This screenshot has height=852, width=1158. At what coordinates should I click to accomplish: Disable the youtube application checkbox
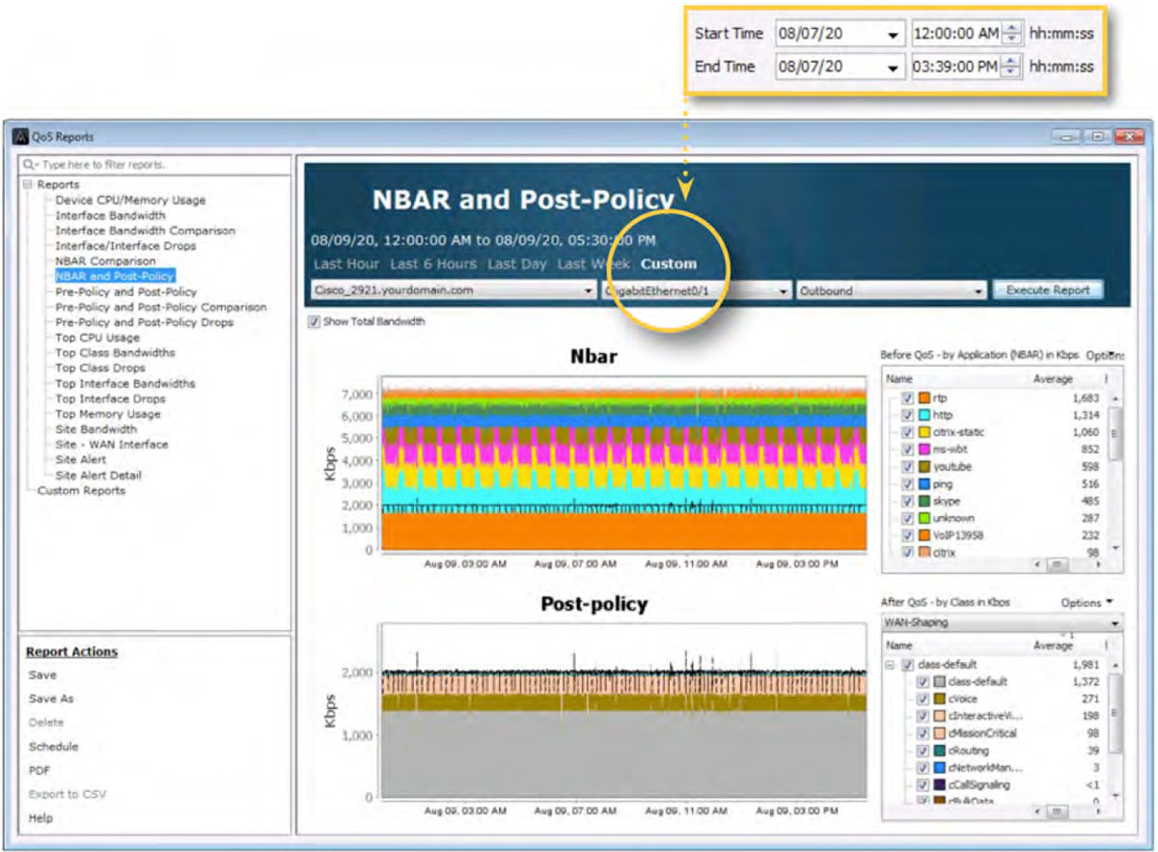907,467
